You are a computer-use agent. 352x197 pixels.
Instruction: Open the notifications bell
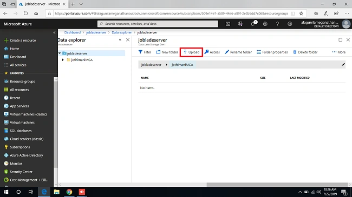[x=253, y=24]
